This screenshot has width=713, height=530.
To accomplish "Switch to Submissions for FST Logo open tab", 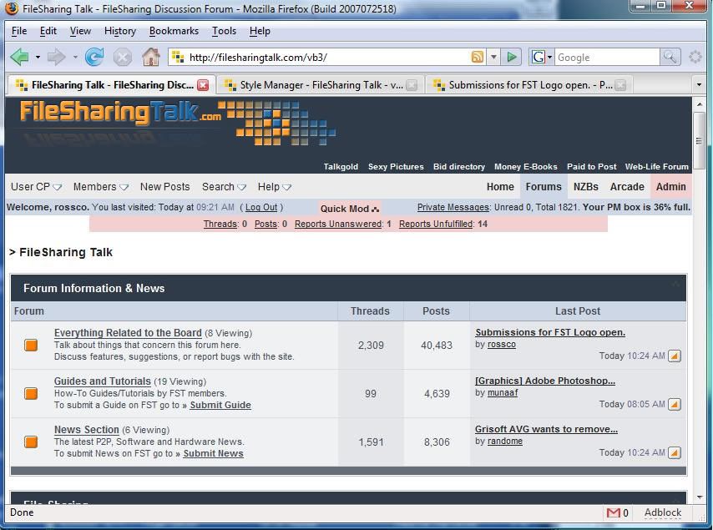I will (528, 85).
